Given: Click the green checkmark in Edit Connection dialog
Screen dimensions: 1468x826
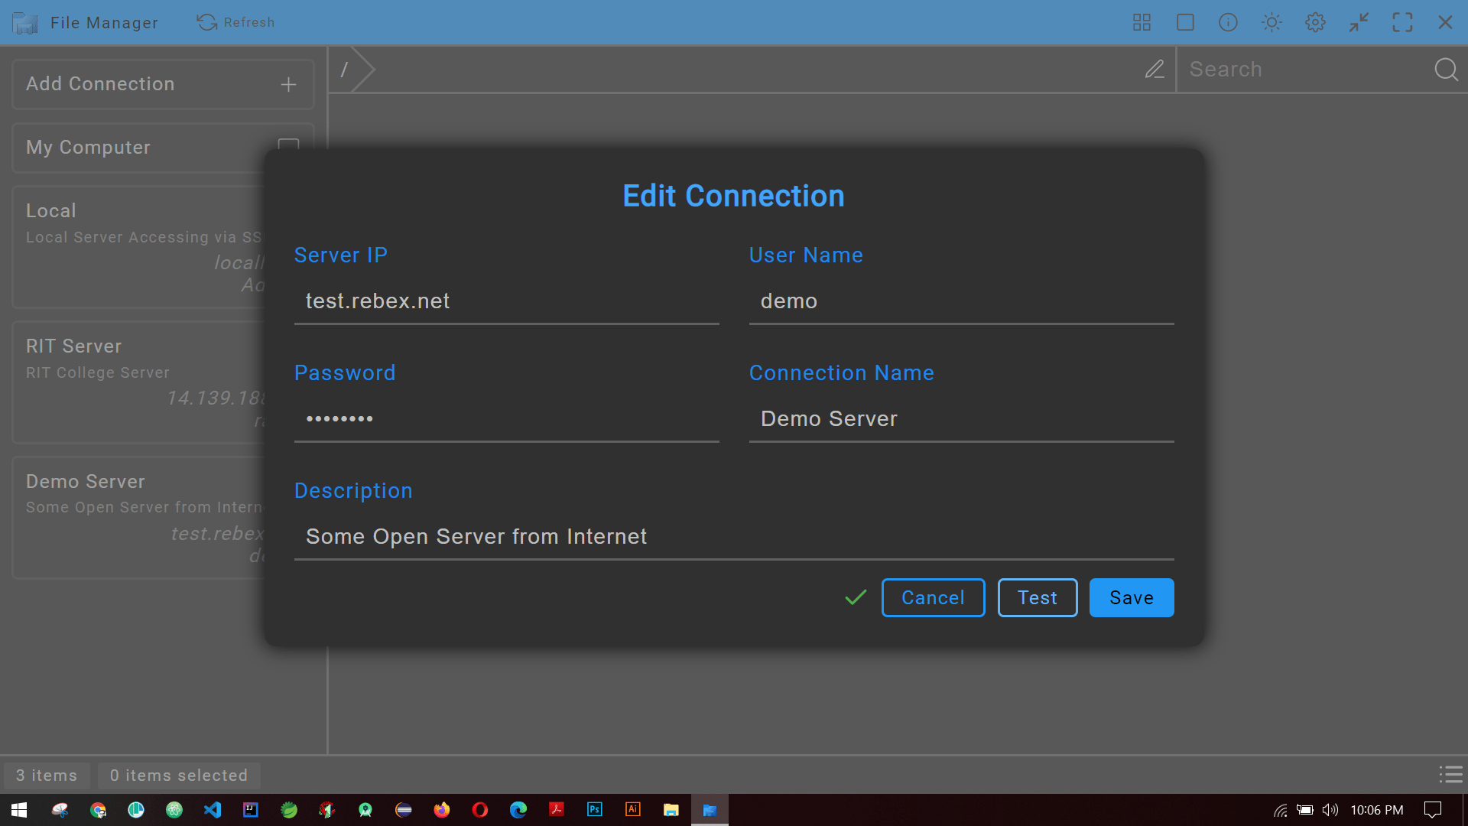Looking at the screenshot, I should [x=855, y=597].
